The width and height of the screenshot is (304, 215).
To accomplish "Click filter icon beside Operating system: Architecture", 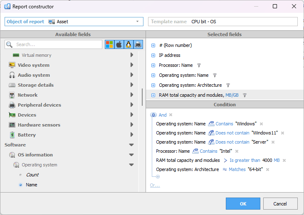I will coord(227,85).
